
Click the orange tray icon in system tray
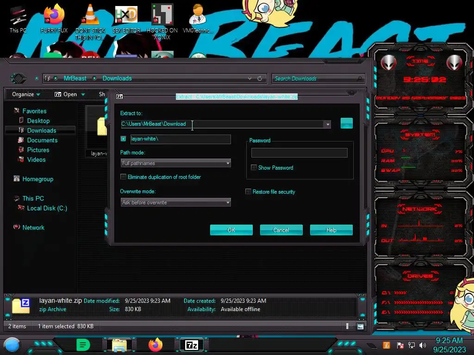(387, 345)
